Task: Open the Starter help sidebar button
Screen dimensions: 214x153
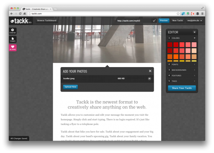Action: point(13,31)
